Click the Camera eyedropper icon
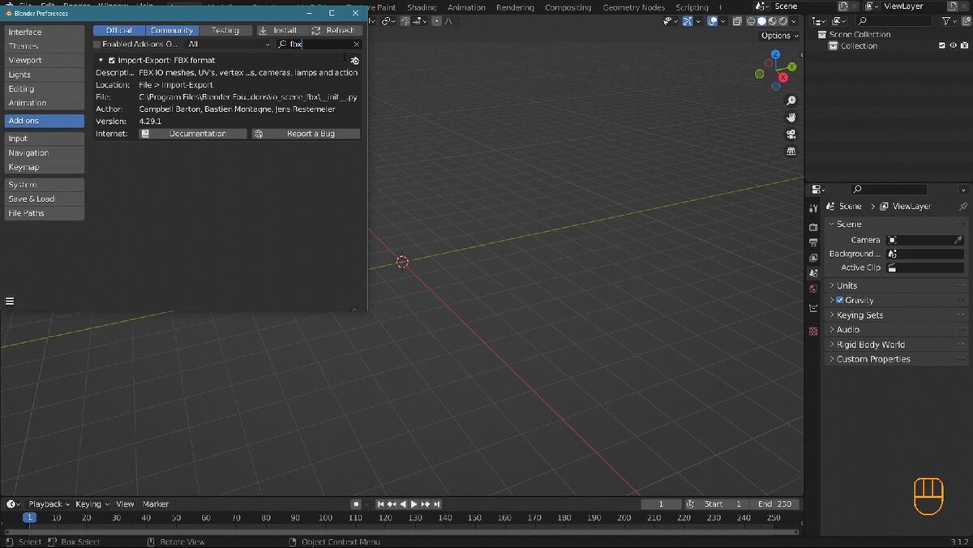The image size is (973, 548). click(958, 240)
